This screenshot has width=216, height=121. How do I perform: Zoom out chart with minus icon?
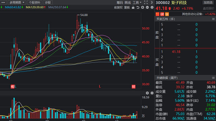pos(147,7)
